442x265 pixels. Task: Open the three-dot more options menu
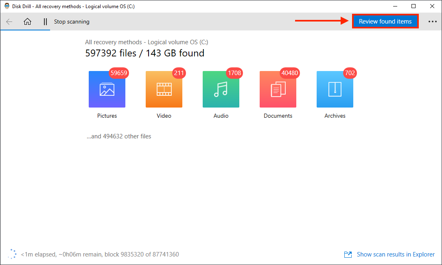pyautogui.click(x=432, y=22)
